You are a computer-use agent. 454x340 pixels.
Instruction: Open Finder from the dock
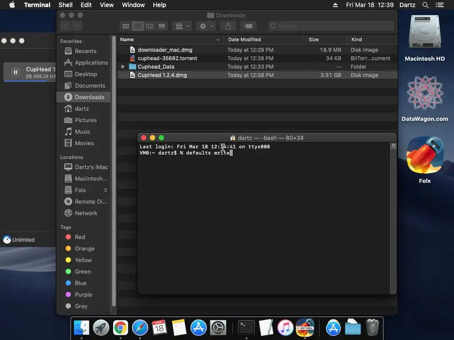[82, 328]
